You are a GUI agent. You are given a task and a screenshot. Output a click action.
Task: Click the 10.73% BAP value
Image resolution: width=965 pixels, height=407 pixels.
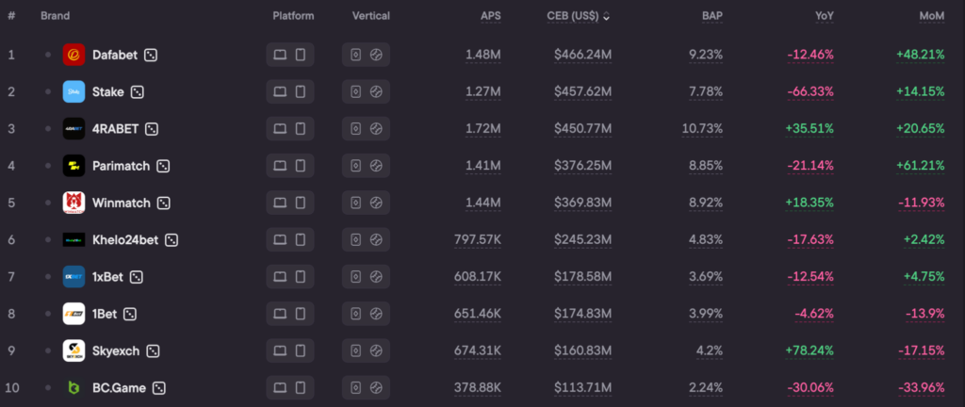point(702,128)
